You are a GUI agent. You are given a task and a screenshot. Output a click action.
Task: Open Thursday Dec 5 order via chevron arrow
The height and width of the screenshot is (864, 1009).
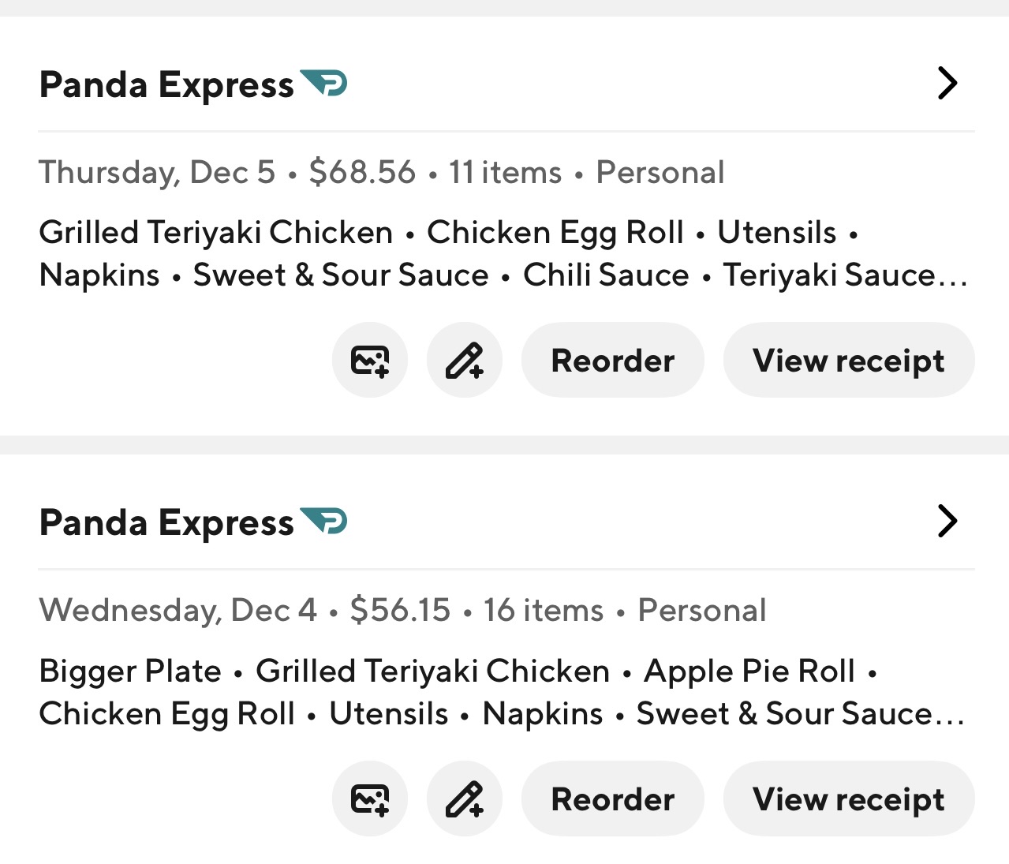(947, 83)
